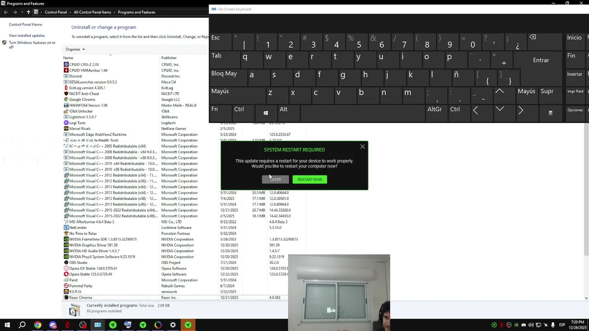Click Control Panel breadcrumb in address bar
The width and height of the screenshot is (589, 331).
56,12
